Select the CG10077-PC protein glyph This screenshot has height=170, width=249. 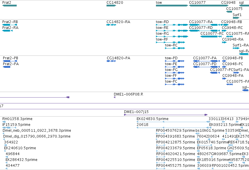pyautogui.click(x=215, y=73)
